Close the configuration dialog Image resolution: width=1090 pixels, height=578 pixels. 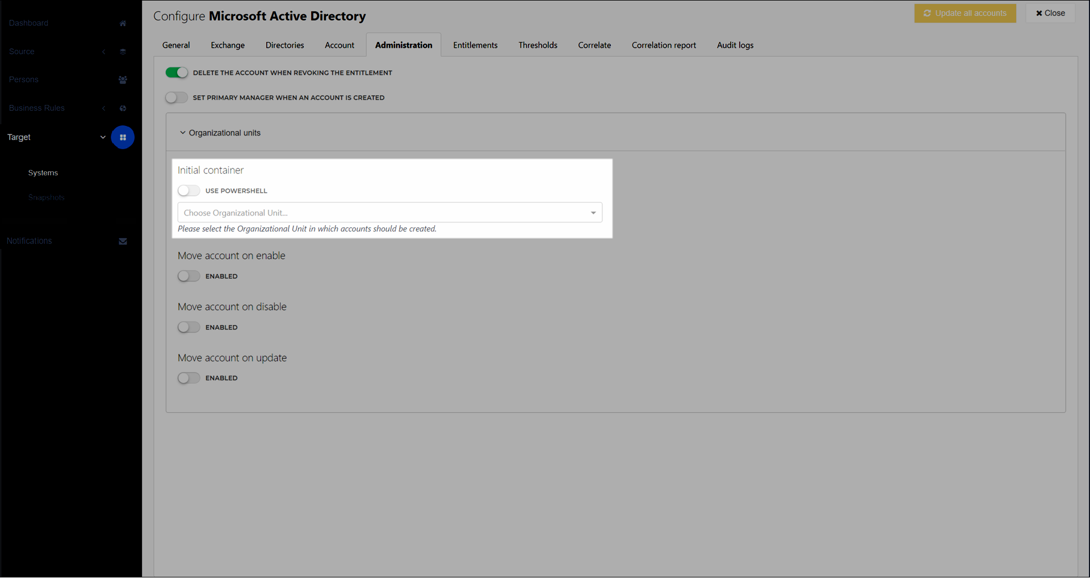click(x=1050, y=13)
